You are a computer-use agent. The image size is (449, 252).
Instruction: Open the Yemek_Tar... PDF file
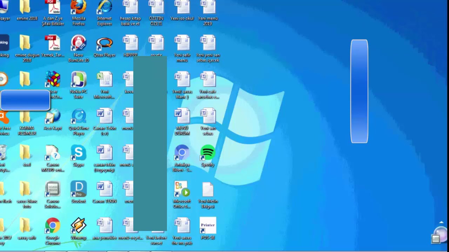(53, 46)
